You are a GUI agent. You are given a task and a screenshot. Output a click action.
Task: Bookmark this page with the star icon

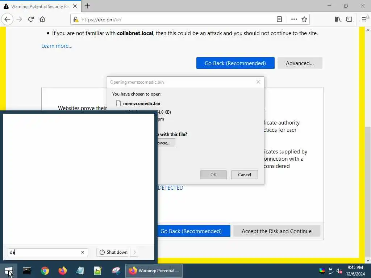click(304, 20)
